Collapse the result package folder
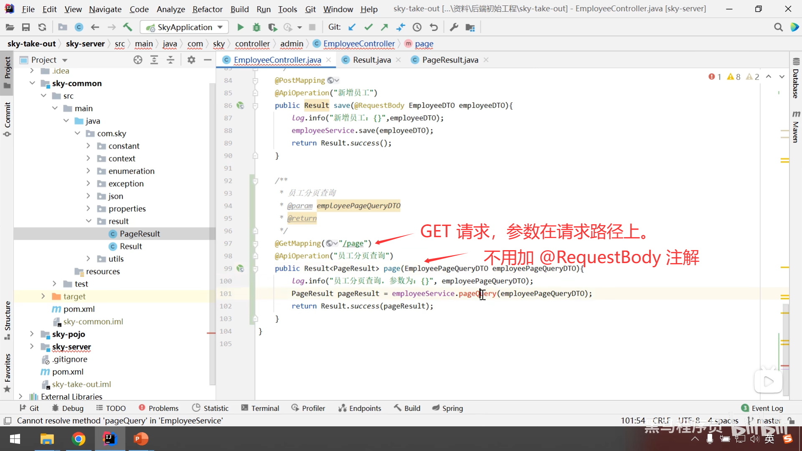Viewport: 802px width, 451px height. click(89, 221)
